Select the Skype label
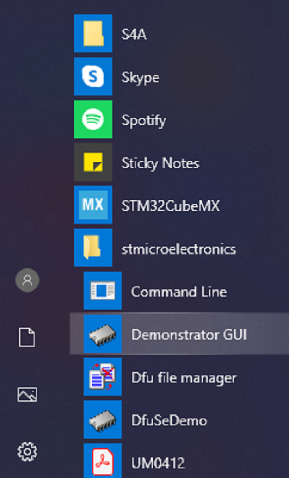The height and width of the screenshot is (482, 289). click(x=141, y=77)
